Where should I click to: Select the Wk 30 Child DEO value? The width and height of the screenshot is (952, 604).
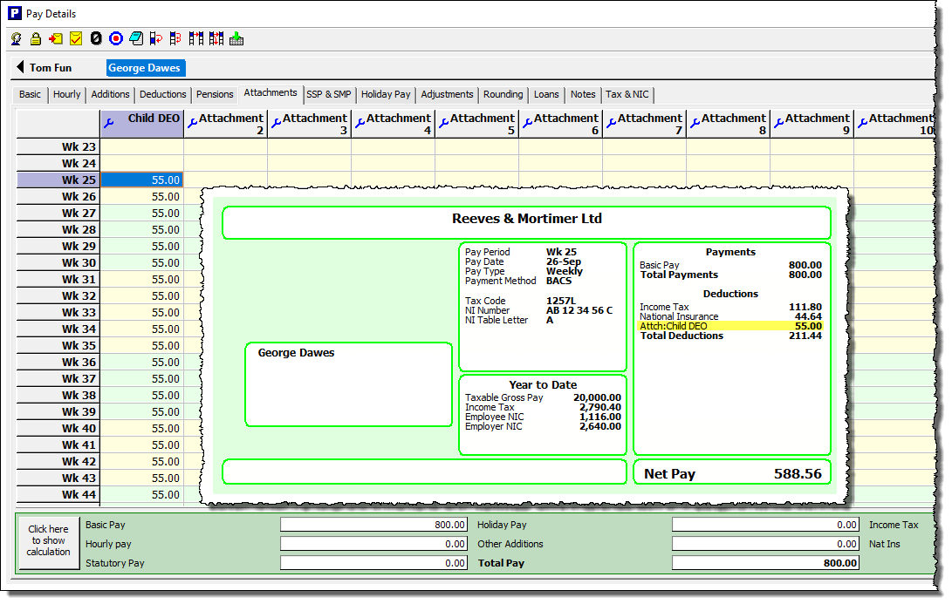142,262
